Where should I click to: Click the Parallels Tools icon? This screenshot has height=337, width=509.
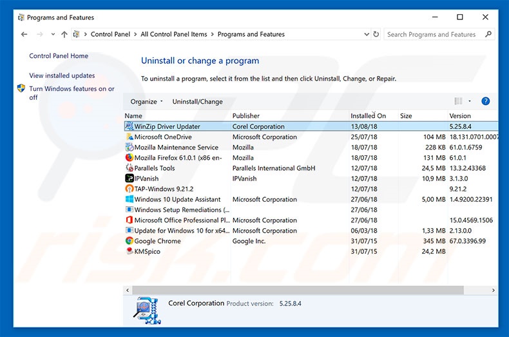pyautogui.click(x=130, y=168)
